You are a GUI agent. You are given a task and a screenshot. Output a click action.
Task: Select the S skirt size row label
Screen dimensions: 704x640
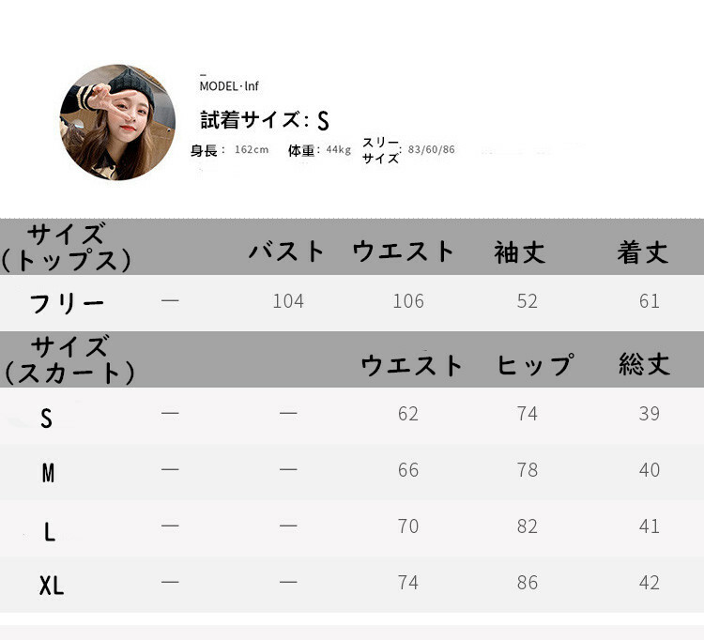click(46, 419)
